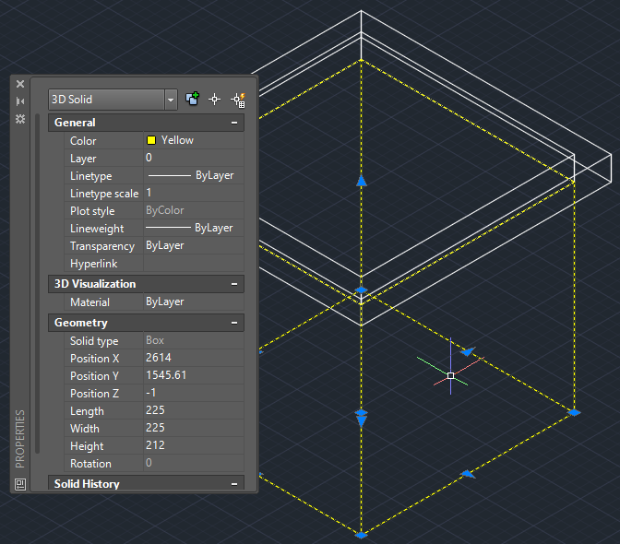620x544 pixels.
Task: Toggle auto-hide on the Properties palette
Action: [20, 101]
